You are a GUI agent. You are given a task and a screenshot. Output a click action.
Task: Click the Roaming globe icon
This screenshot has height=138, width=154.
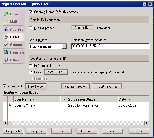point(6,52)
